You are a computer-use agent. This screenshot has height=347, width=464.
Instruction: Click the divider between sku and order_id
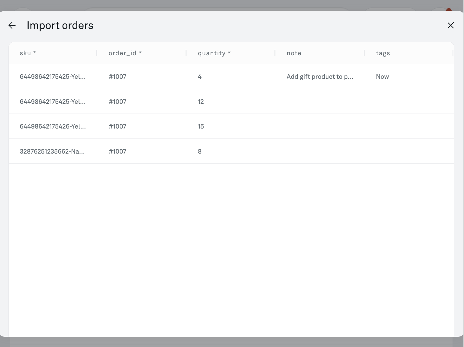click(97, 53)
